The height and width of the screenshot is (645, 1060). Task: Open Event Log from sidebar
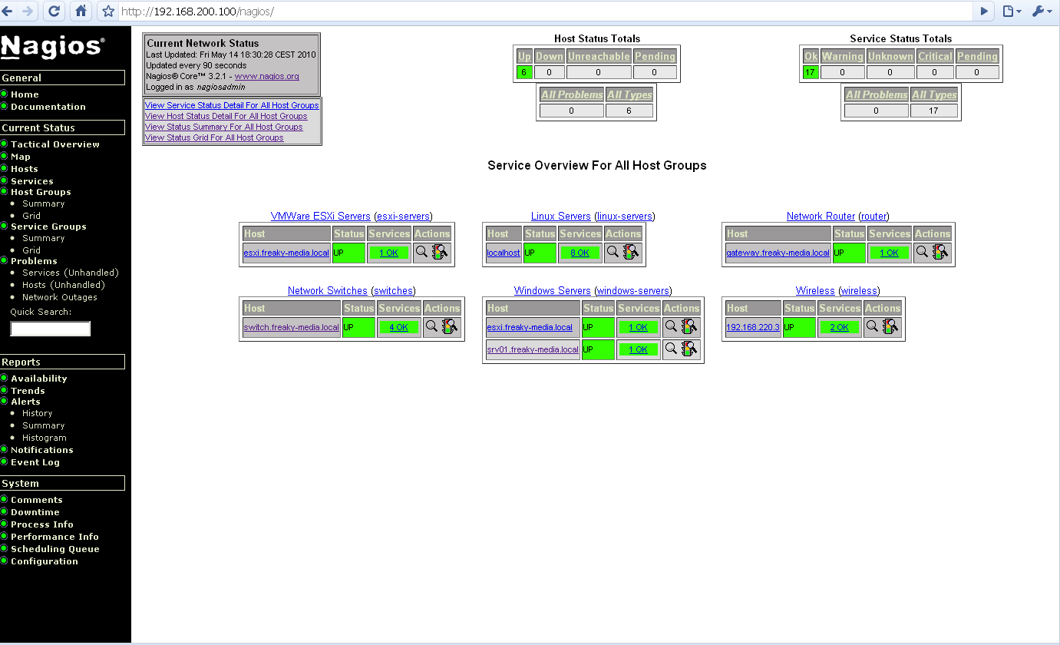pyautogui.click(x=35, y=462)
